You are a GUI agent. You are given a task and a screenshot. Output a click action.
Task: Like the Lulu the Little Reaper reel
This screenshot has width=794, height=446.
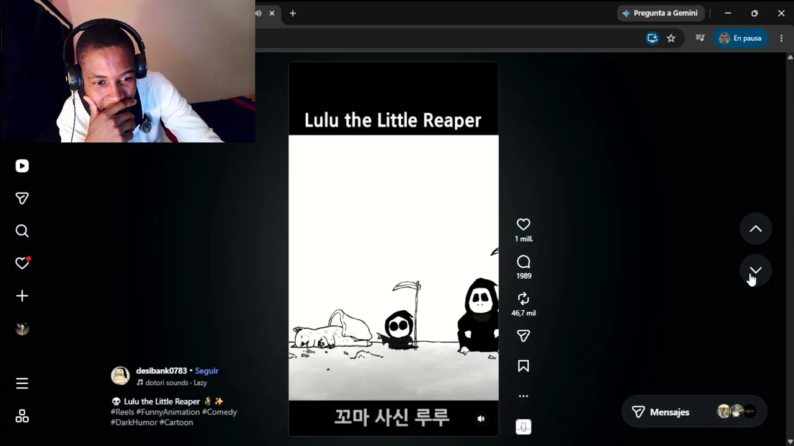(x=524, y=224)
